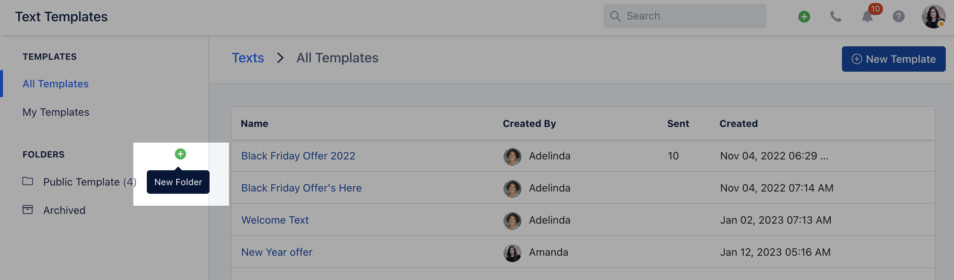Open the user profile avatar

(933, 16)
